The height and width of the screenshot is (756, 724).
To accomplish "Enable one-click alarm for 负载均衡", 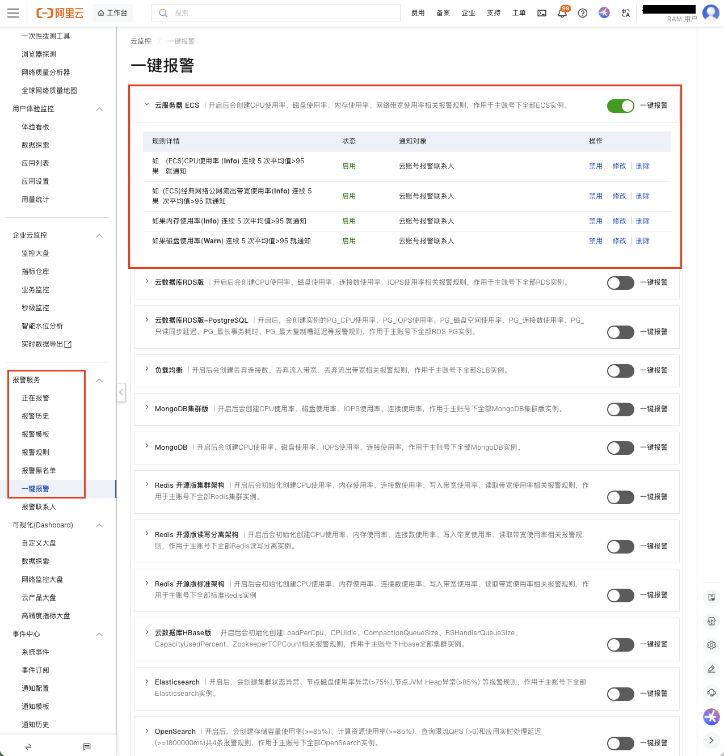I will pyautogui.click(x=620, y=370).
